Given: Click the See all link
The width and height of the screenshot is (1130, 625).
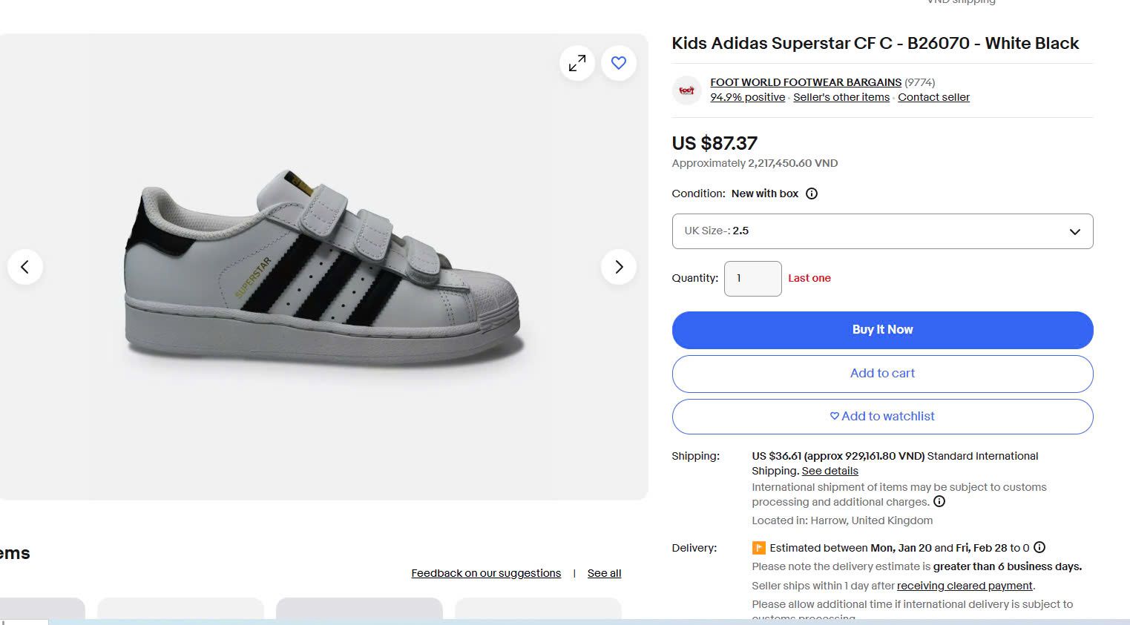Looking at the screenshot, I should 604,573.
